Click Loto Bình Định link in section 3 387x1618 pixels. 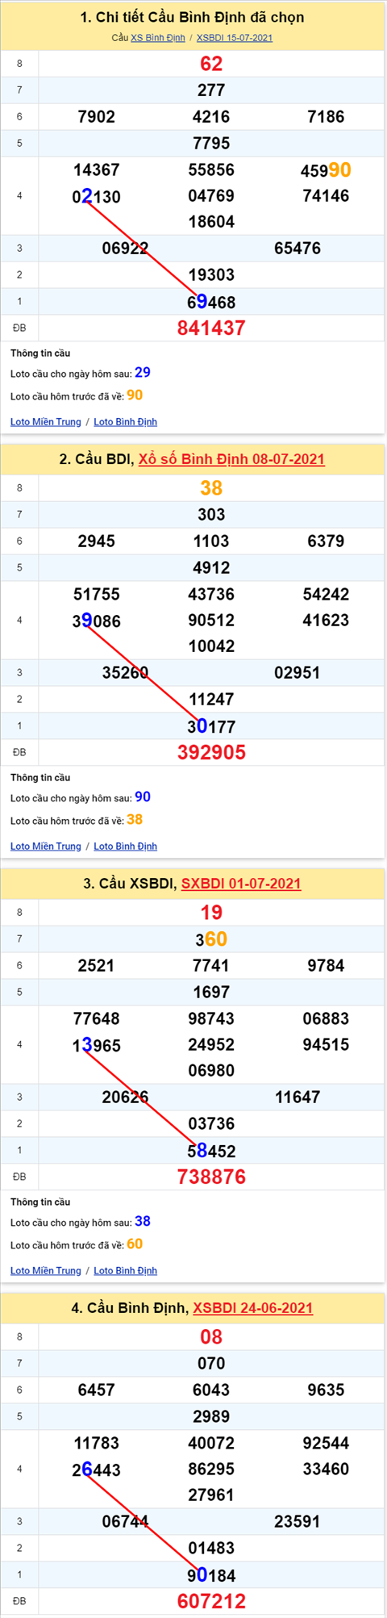click(126, 1271)
